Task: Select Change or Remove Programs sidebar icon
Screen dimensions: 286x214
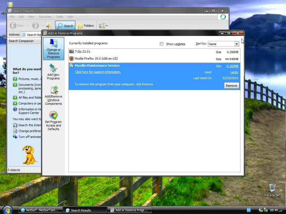Action: 53,48
